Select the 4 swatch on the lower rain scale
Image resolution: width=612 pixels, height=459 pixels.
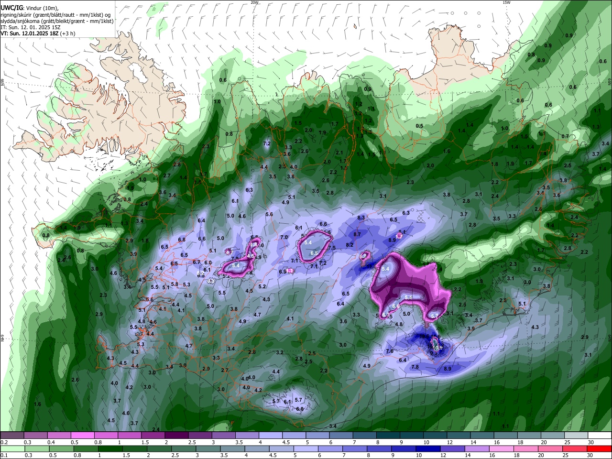tap(257, 449)
